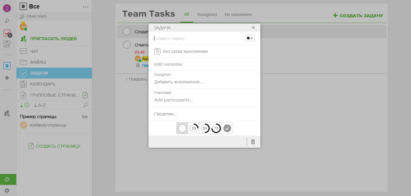Set task progress to 50 percent
411x196 pixels.
205,128
